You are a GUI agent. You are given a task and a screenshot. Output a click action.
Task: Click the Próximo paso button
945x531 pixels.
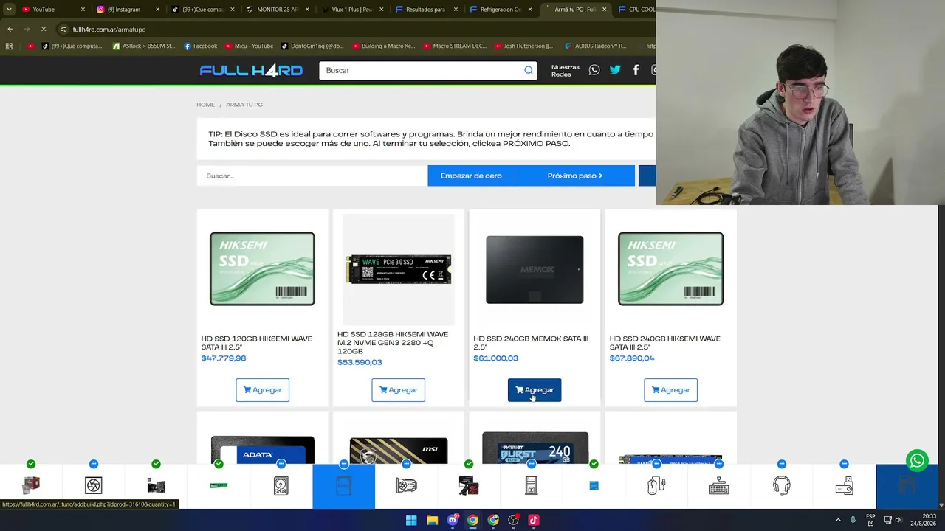tap(574, 176)
